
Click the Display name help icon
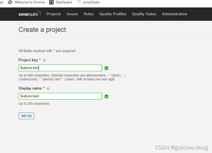point(48,88)
